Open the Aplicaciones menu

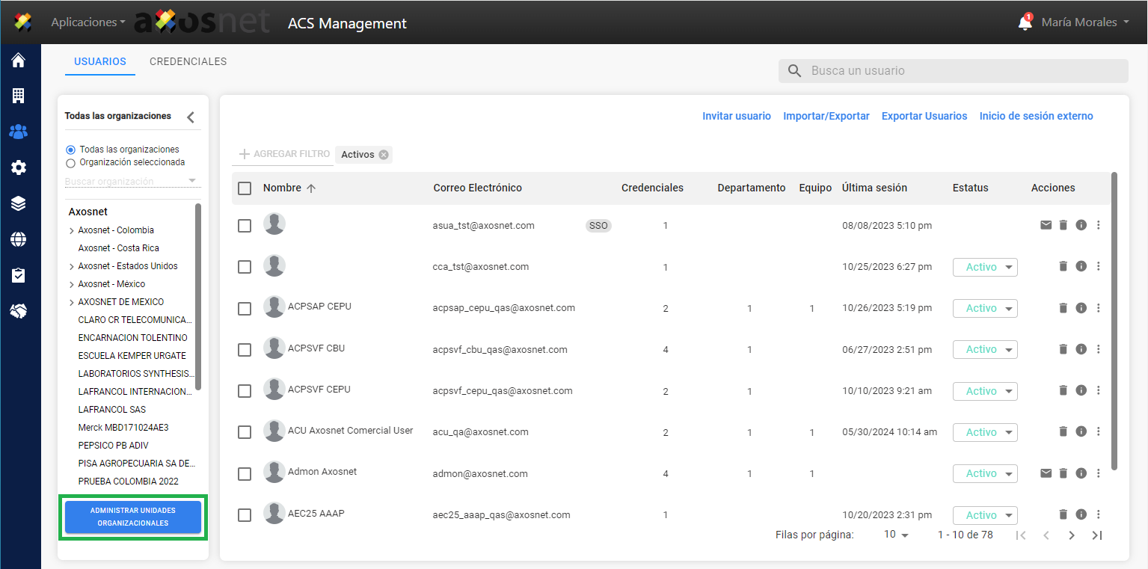88,22
